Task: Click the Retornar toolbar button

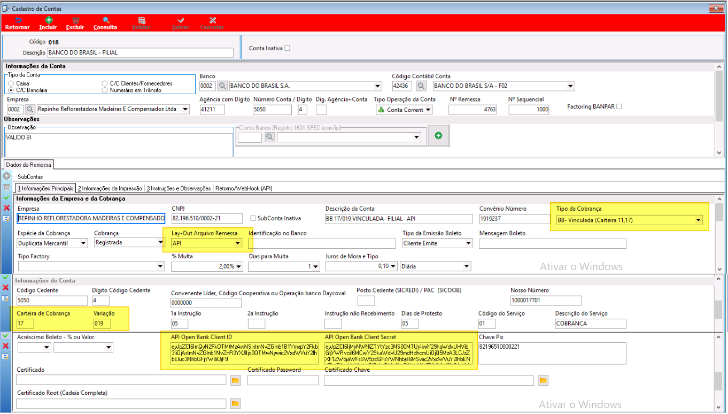Action: pyautogui.click(x=17, y=23)
